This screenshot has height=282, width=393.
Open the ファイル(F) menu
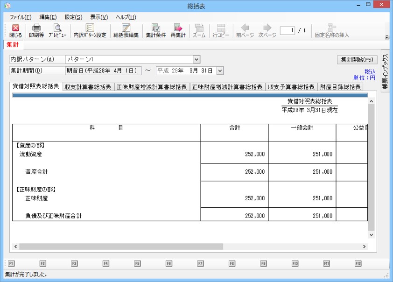pos(21,17)
